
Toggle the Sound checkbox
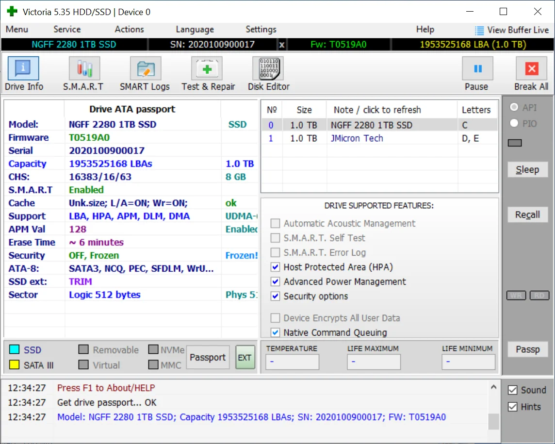tap(512, 390)
